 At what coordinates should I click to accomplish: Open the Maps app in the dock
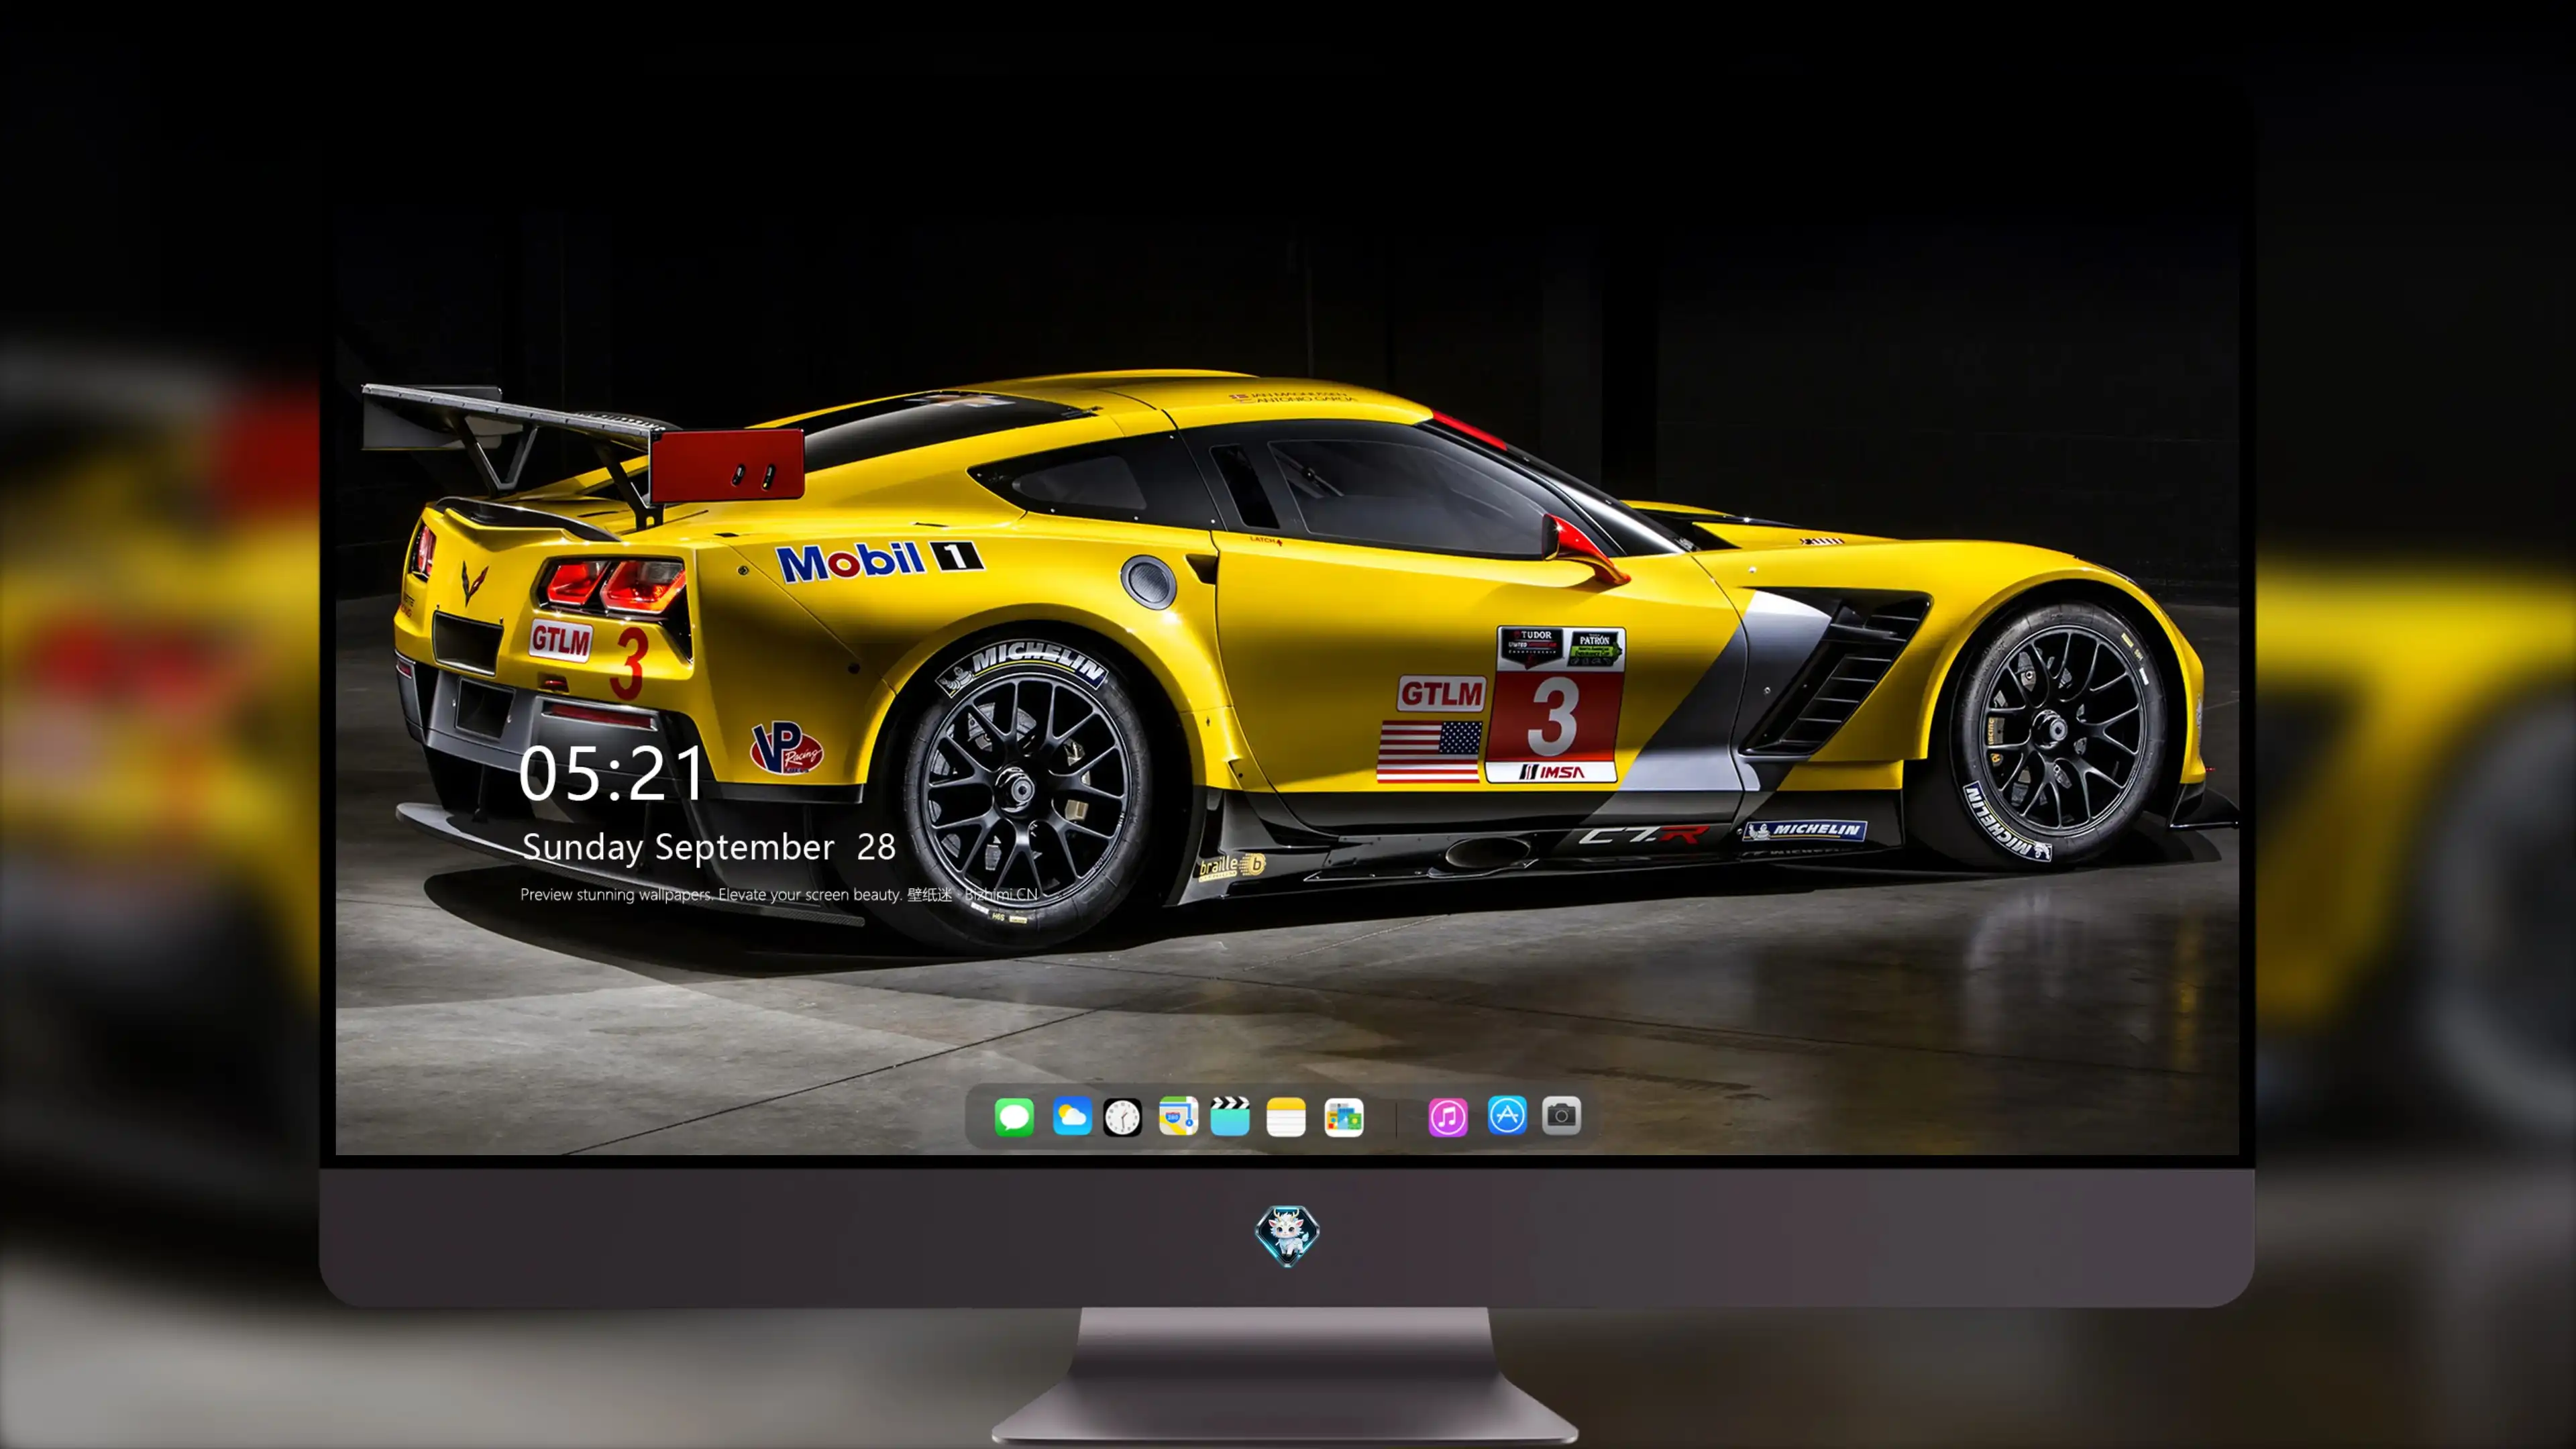tap(1178, 1116)
